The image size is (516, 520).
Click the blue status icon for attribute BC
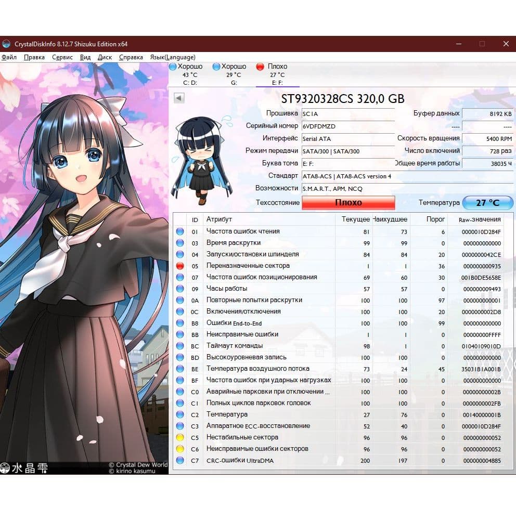click(x=180, y=346)
